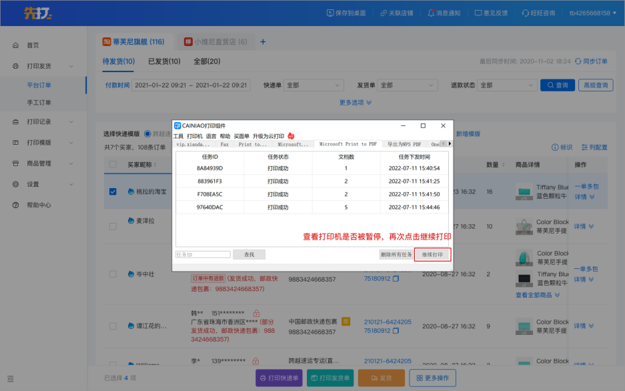Open 消息通知 bell in header
625x391 pixels.
[431, 13]
